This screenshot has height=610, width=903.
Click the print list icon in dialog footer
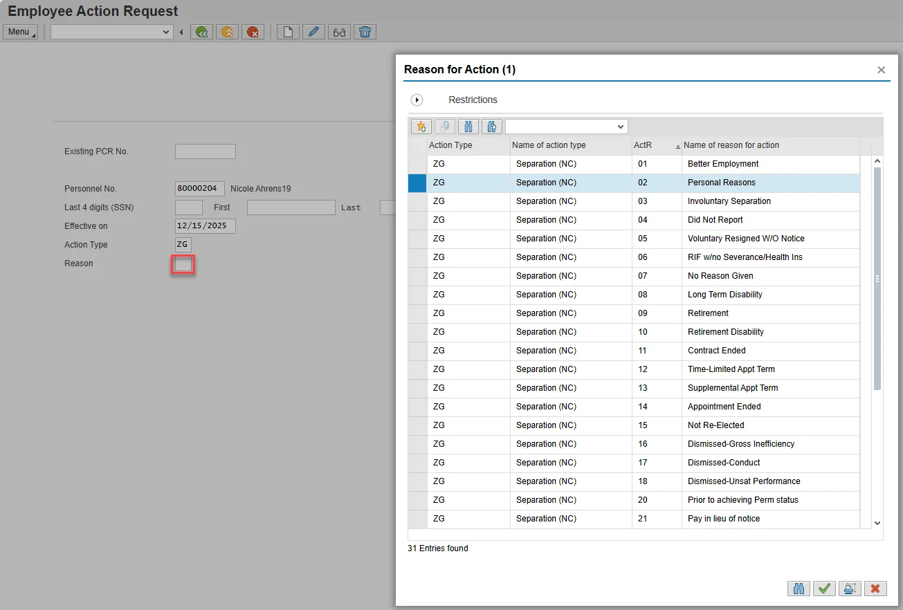tap(849, 588)
